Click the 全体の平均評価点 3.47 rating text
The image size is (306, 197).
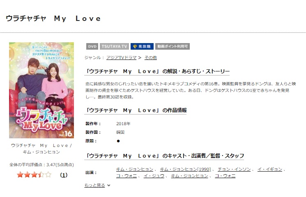pyautogui.click(x=41, y=165)
